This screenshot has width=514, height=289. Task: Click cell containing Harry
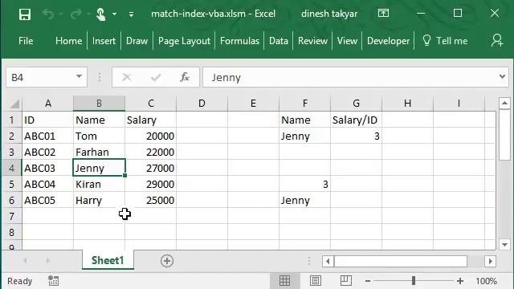[99, 200]
